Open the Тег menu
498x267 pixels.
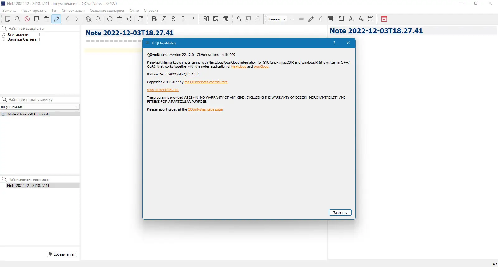[54, 11]
